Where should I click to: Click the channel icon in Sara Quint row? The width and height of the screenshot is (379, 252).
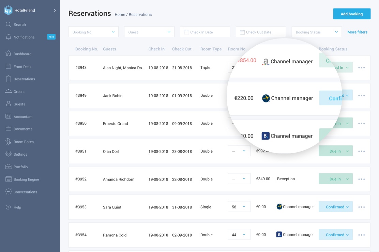pos(279,207)
